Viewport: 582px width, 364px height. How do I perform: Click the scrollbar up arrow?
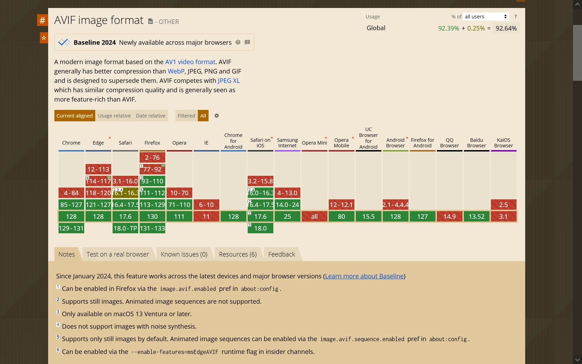coord(577,4)
